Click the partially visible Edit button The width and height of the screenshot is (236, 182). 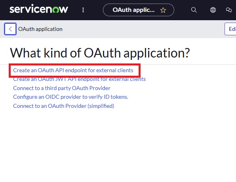[230, 29]
